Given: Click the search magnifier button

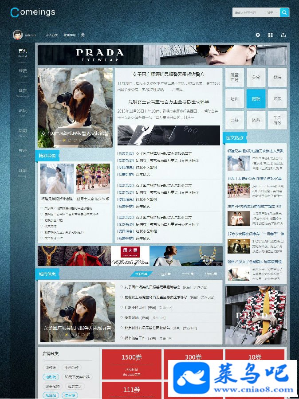Looking at the screenshot, I should 284,12.
